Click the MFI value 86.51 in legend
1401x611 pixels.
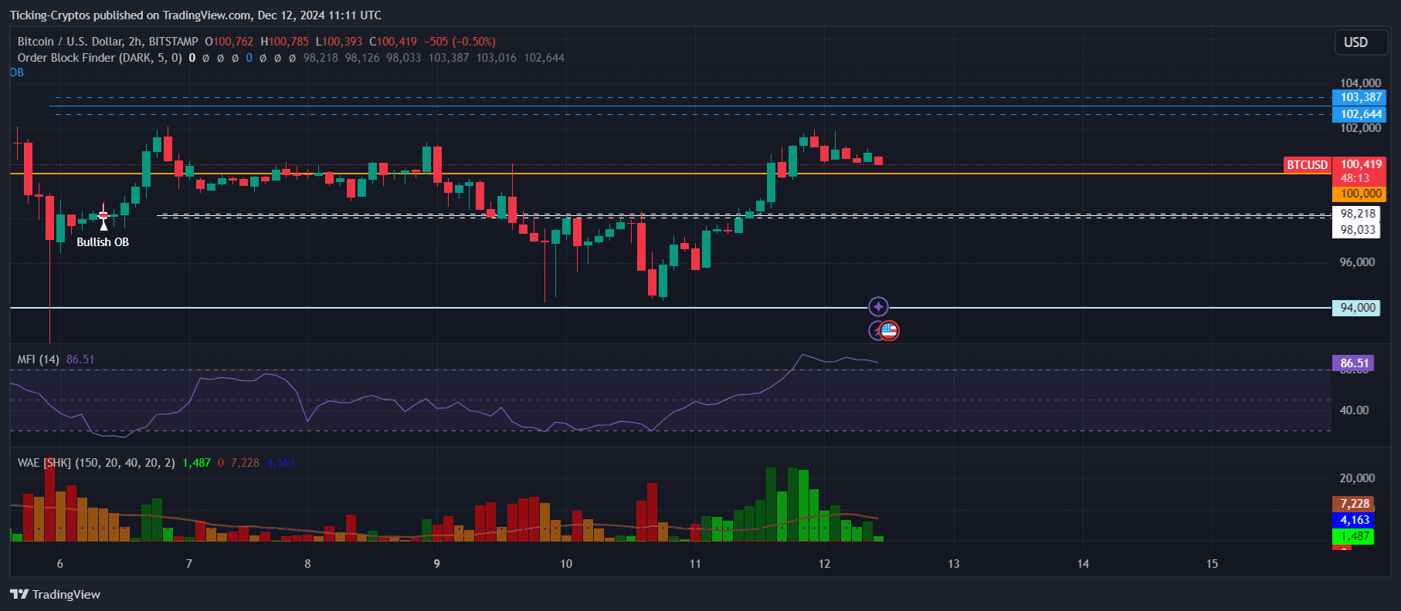(80, 360)
